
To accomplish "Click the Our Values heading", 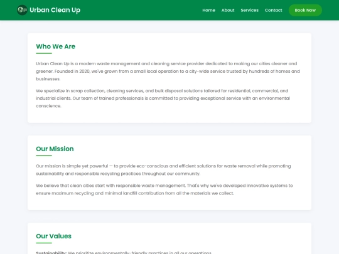I will 53,236.
